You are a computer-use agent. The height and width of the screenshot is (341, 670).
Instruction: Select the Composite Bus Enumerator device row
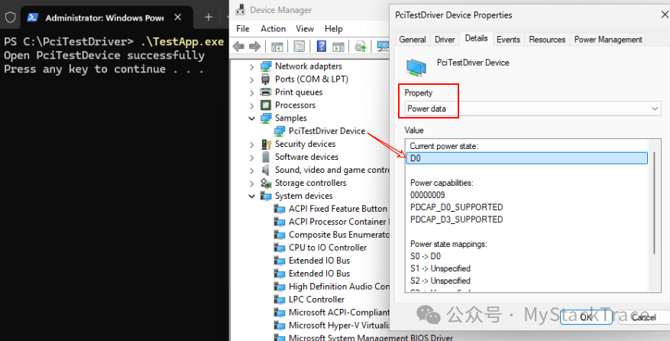point(332,235)
